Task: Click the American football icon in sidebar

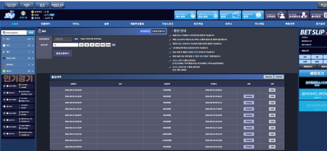Action: click(x=4, y=65)
